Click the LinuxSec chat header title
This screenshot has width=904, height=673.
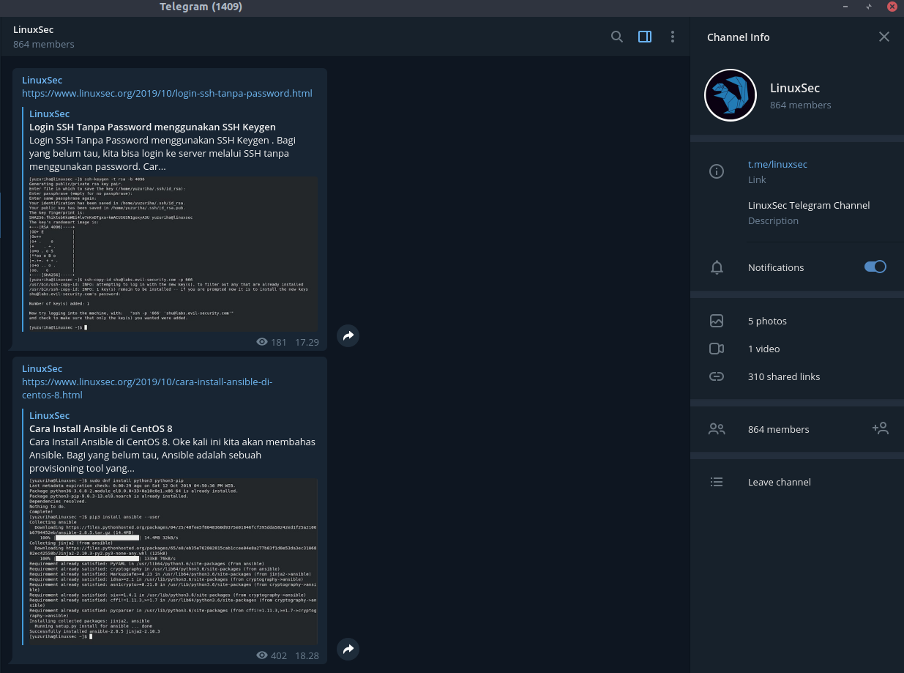[34, 29]
